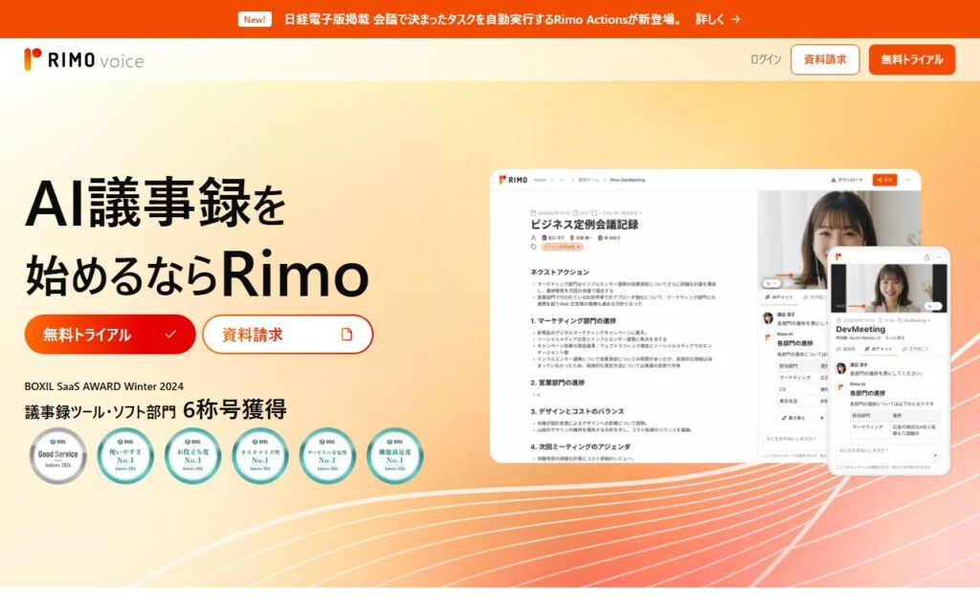
Task: Open the 詳しく arrow link in the banner
Action: coord(718,19)
